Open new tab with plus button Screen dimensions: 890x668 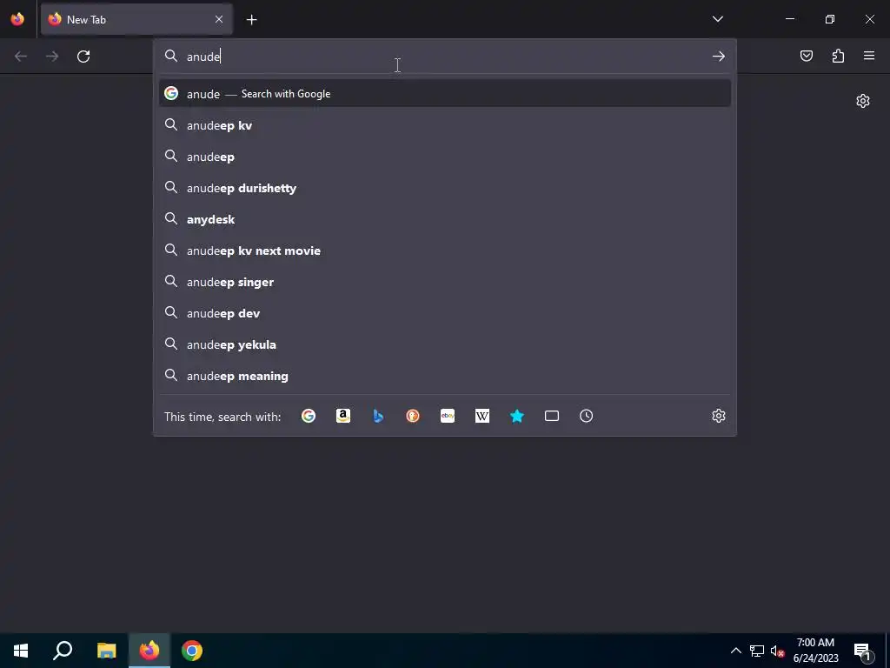tap(251, 20)
